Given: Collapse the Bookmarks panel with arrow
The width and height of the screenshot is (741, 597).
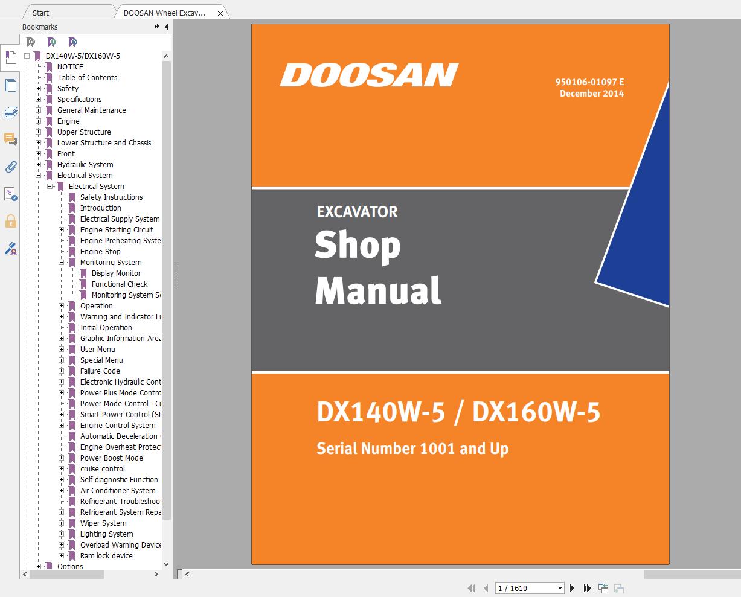Looking at the screenshot, I should (x=167, y=27).
